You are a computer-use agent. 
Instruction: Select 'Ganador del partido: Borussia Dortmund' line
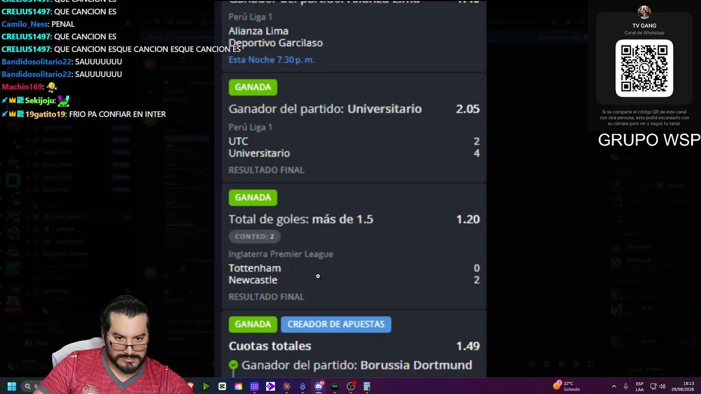click(357, 365)
